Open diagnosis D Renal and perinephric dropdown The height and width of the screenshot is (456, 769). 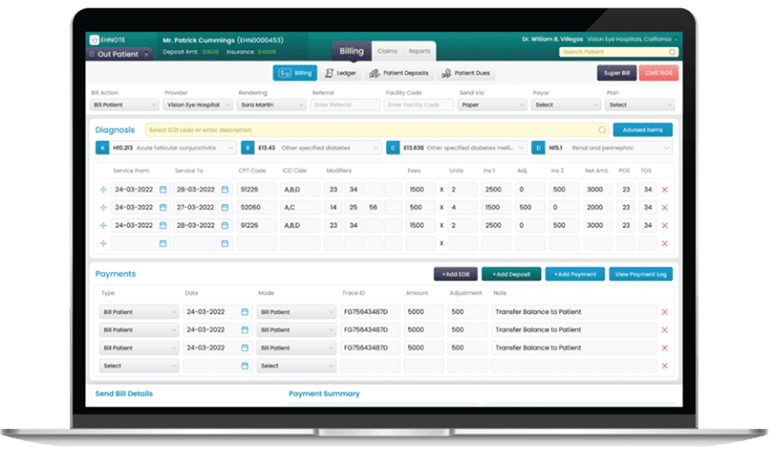[x=601, y=148]
